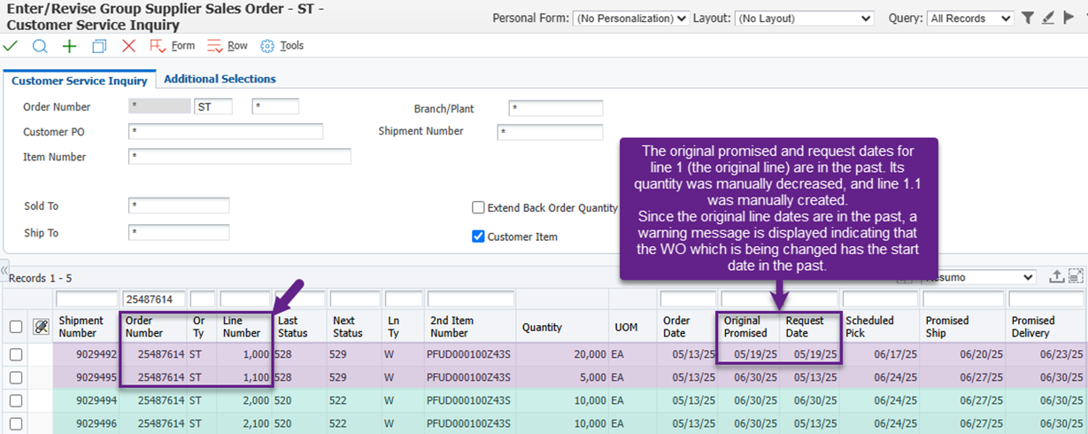The width and height of the screenshot is (1088, 434).
Task: Click the Sold To input field
Action: tap(179, 205)
